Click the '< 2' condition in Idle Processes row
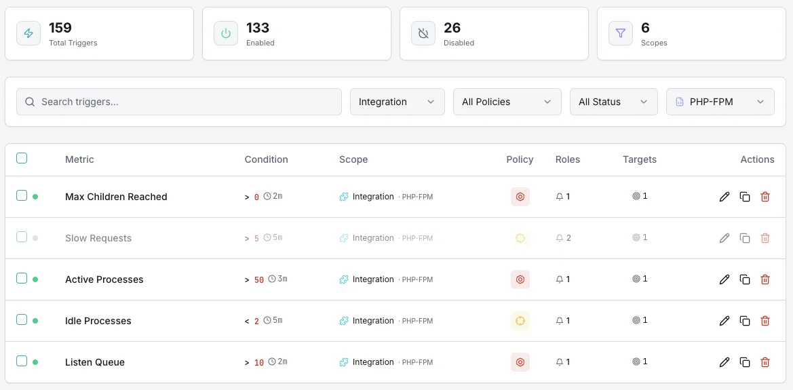This screenshot has height=390, width=793. pyautogui.click(x=252, y=321)
